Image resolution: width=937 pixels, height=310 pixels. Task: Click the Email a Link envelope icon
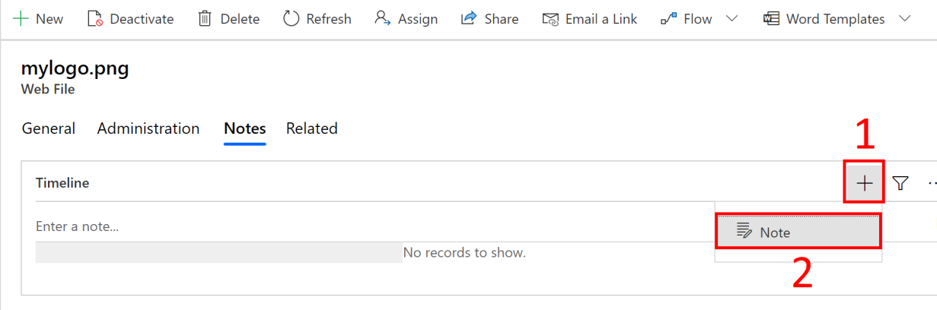click(x=550, y=19)
